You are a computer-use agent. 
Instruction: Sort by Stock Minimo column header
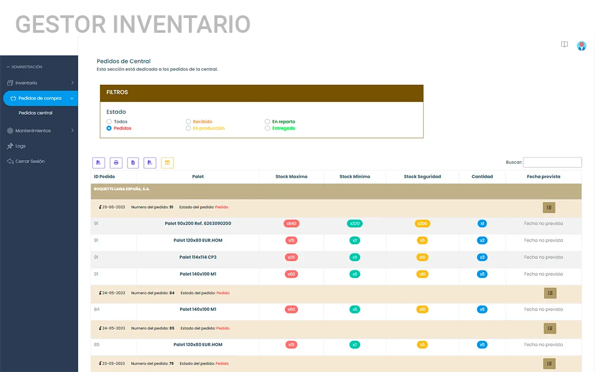pos(355,176)
